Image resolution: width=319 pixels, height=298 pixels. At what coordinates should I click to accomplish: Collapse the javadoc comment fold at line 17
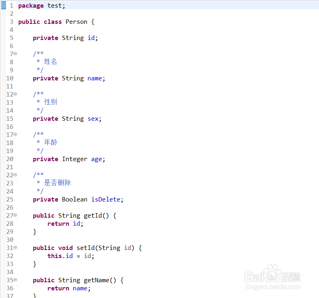(15, 134)
